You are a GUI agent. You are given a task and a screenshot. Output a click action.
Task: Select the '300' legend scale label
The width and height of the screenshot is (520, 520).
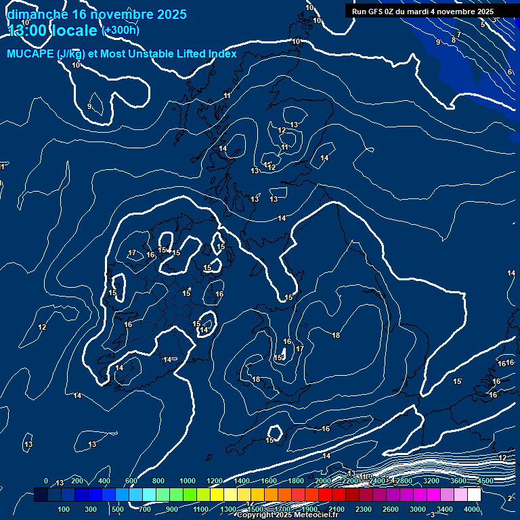coord(91,509)
